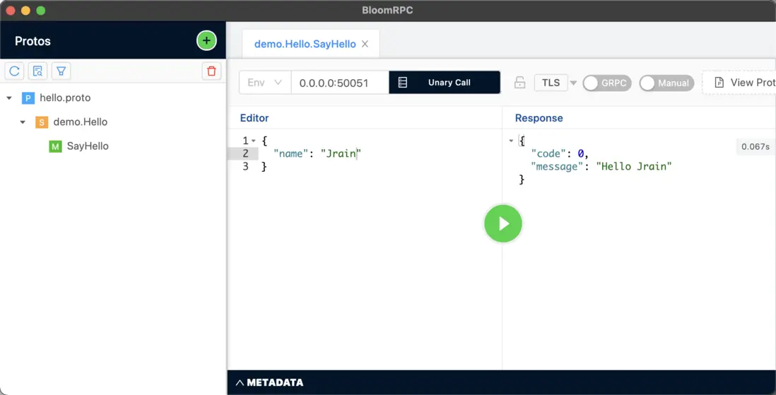The image size is (776, 395).
Task: Click the filter funnel icon
Action: pos(61,71)
